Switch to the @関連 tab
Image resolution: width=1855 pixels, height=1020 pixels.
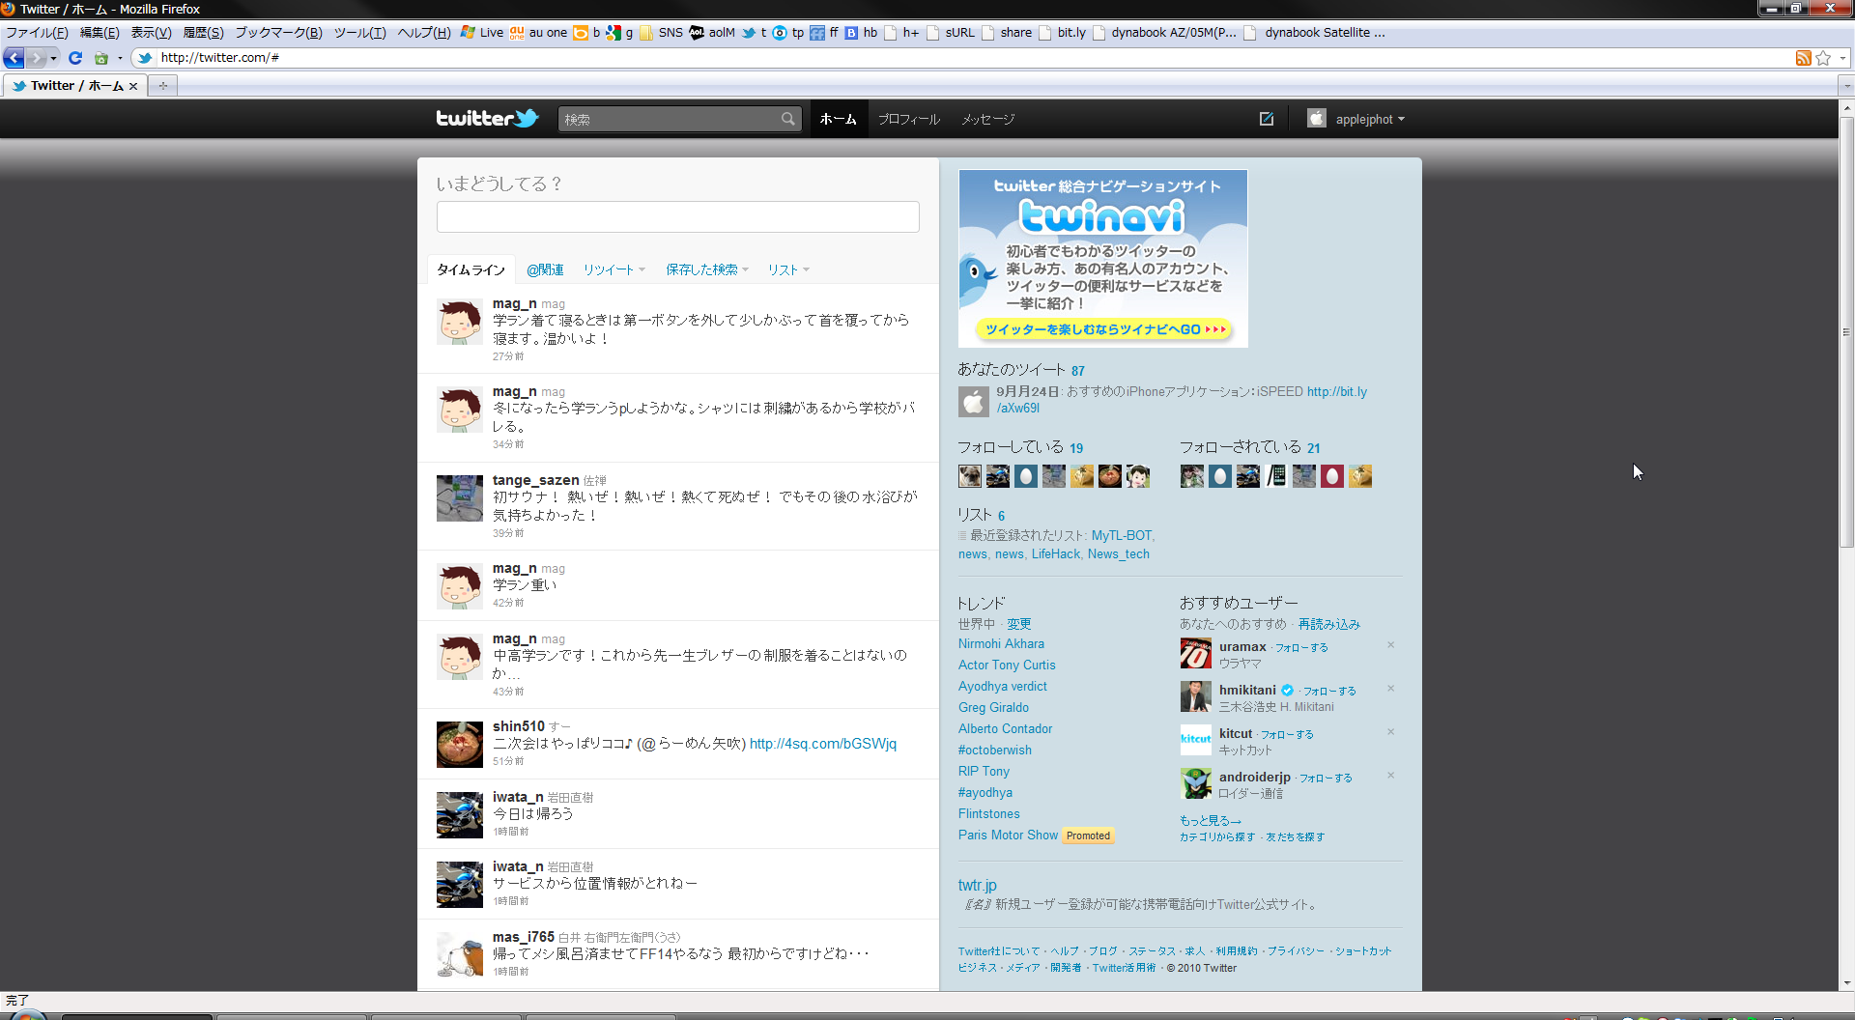coord(545,270)
